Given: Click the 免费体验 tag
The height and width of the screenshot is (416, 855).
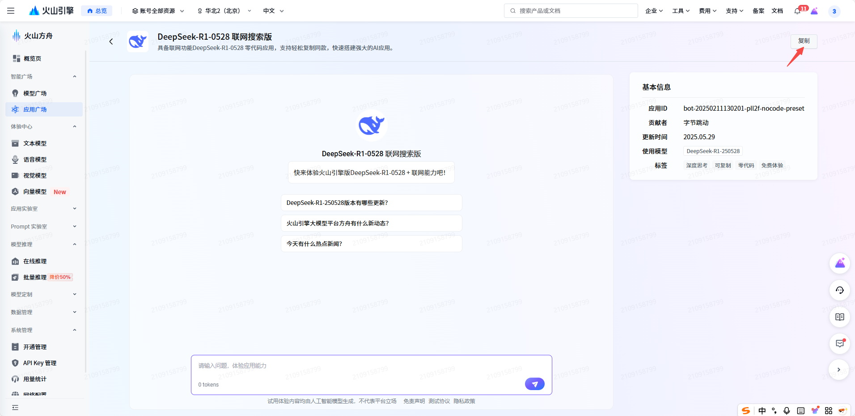Looking at the screenshot, I should point(772,166).
